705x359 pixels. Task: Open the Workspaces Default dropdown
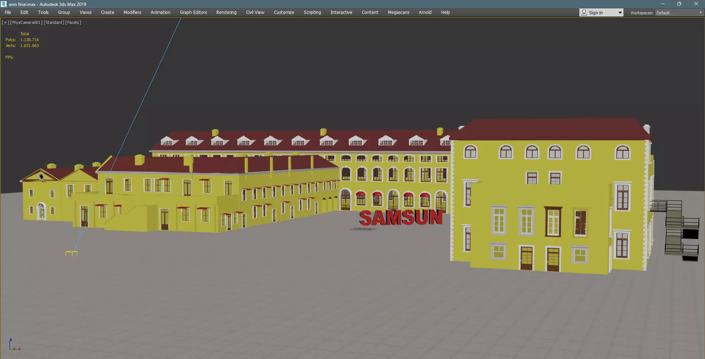pos(679,13)
